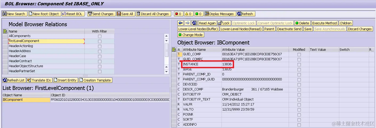
Task: Go to Parent object
Action: click(x=269, y=29)
